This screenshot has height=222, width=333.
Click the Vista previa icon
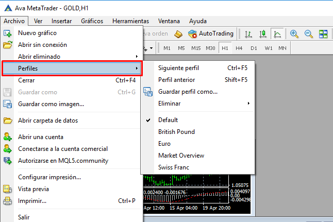pyautogui.click(x=7, y=189)
